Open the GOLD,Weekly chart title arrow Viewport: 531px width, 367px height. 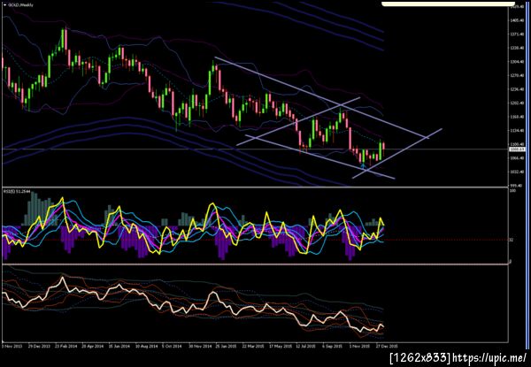4,5
